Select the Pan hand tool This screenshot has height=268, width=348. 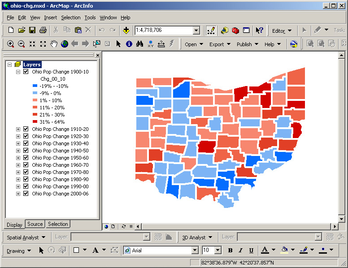point(54,44)
